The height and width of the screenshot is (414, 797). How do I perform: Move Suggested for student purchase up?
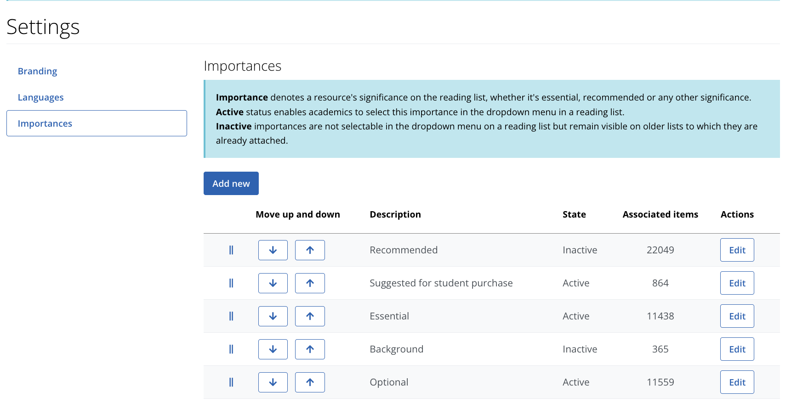pyautogui.click(x=309, y=283)
